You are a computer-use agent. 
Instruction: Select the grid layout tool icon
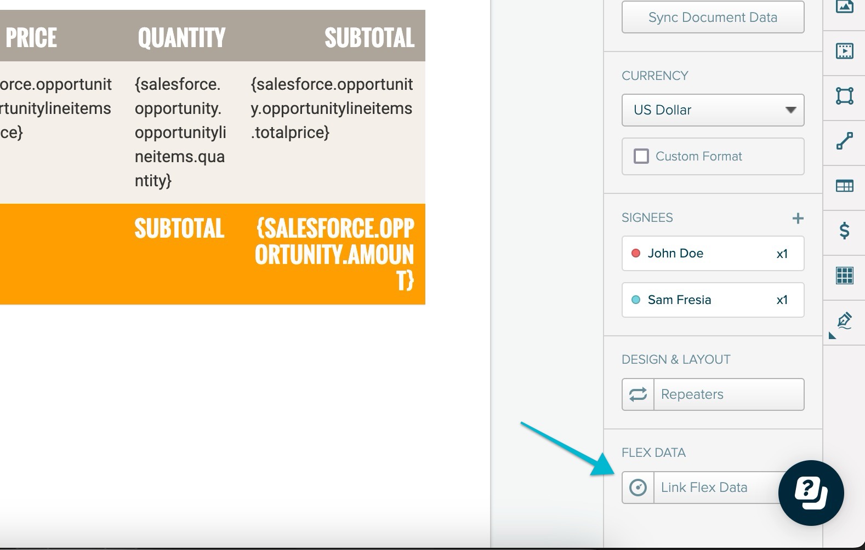pyautogui.click(x=844, y=276)
